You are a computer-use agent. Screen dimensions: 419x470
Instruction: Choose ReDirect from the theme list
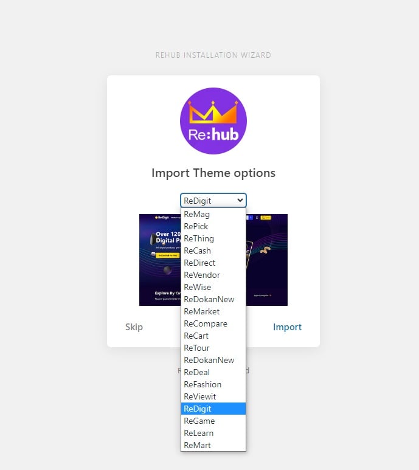[x=213, y=263]
